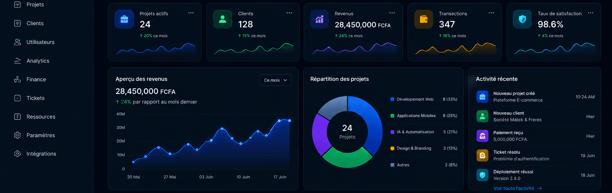The height and width of the screenshot is (193, 612).
Task: Select Utilisateurs in sidebar
Action: click(x=40, y=42)
